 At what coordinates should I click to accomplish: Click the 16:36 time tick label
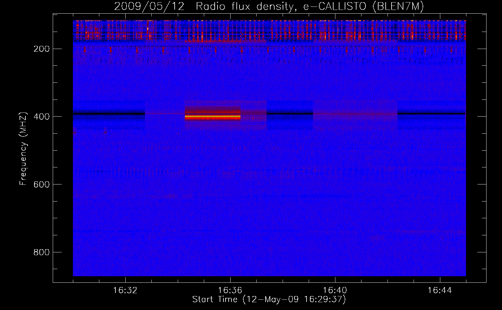pos(230,290)
